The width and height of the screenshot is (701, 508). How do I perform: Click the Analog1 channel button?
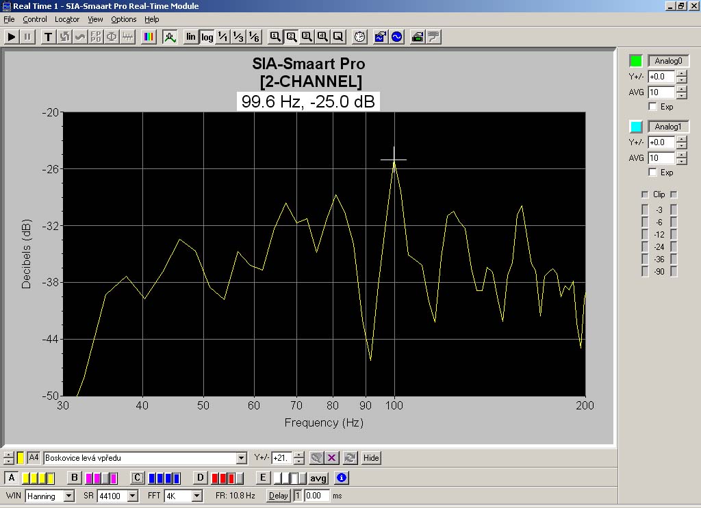coord(668,127)
